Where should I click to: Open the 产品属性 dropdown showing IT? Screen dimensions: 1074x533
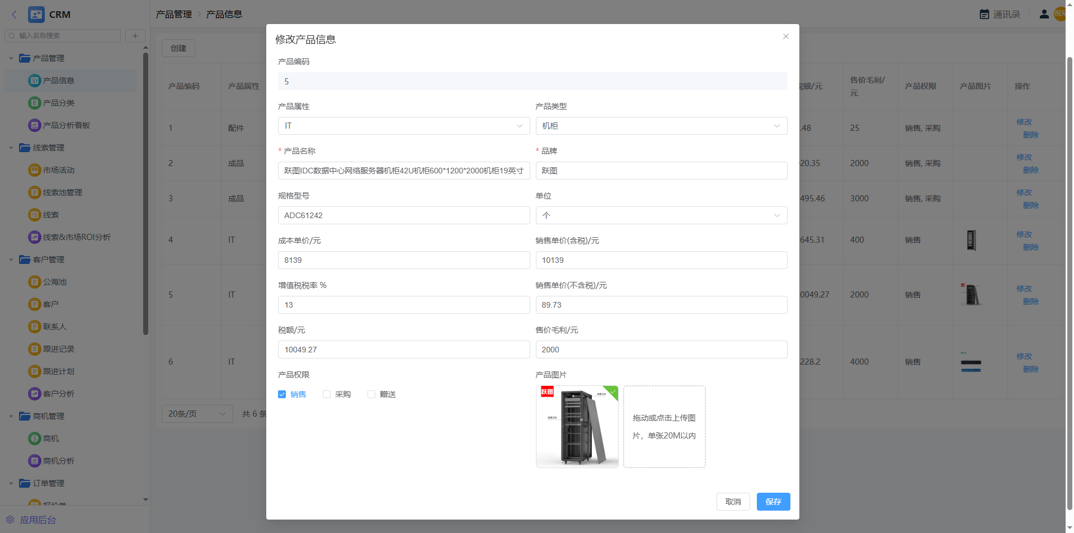(403, 126)
